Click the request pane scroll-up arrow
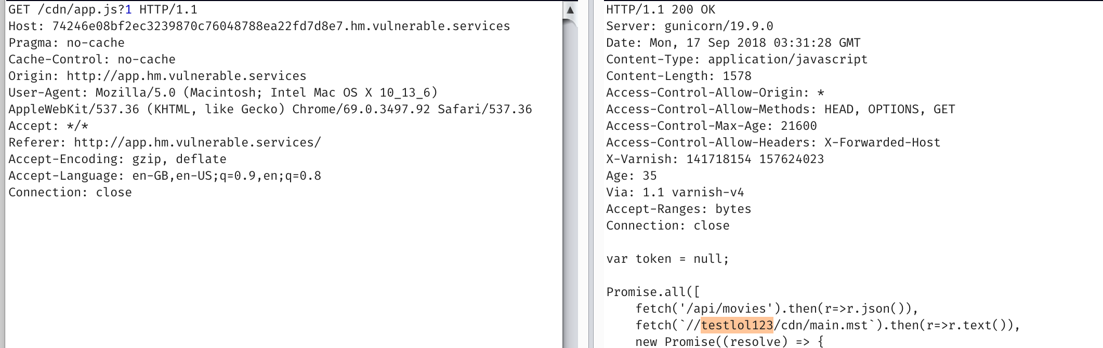 570,10
